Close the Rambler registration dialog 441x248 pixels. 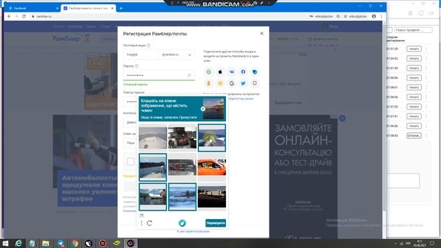point(262,34)
